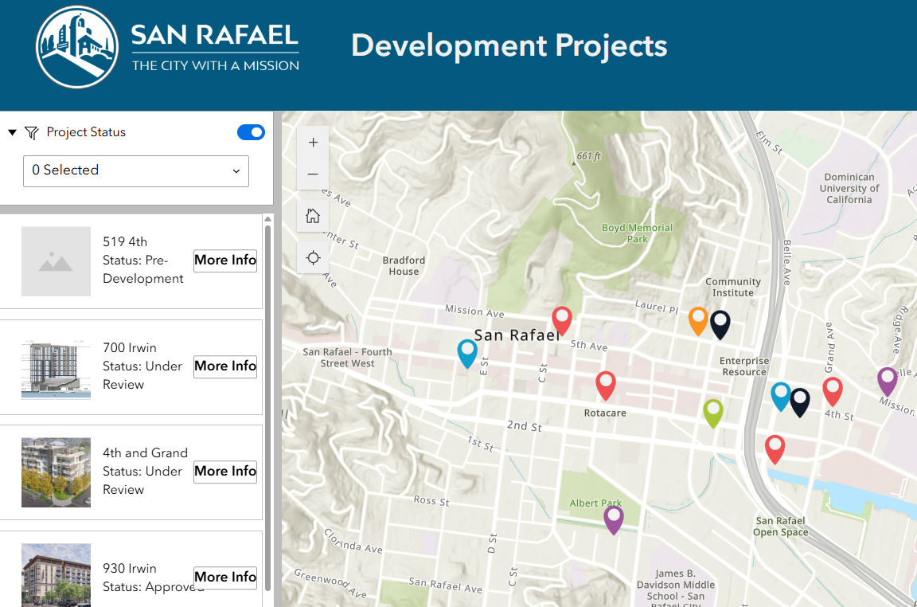
Task: Select purple pin near Mission label on right
Action: [888, 382]
